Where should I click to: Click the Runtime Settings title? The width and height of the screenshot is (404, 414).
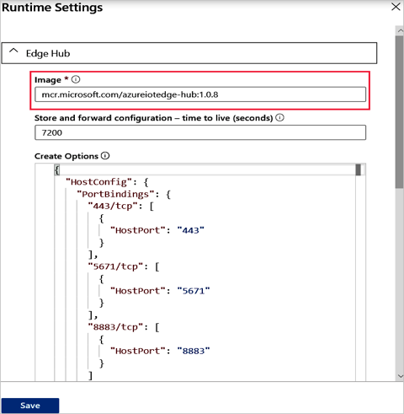point(52,8)
